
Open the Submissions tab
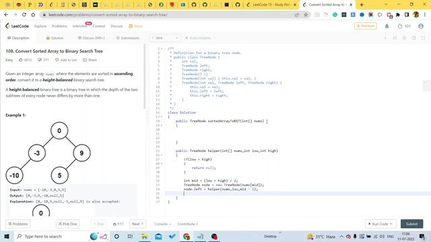tap(128, 38)
